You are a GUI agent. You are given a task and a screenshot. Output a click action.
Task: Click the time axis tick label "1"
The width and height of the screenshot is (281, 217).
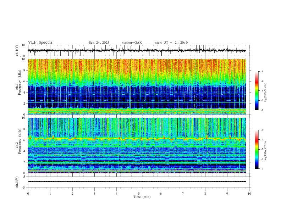(50, 194)
